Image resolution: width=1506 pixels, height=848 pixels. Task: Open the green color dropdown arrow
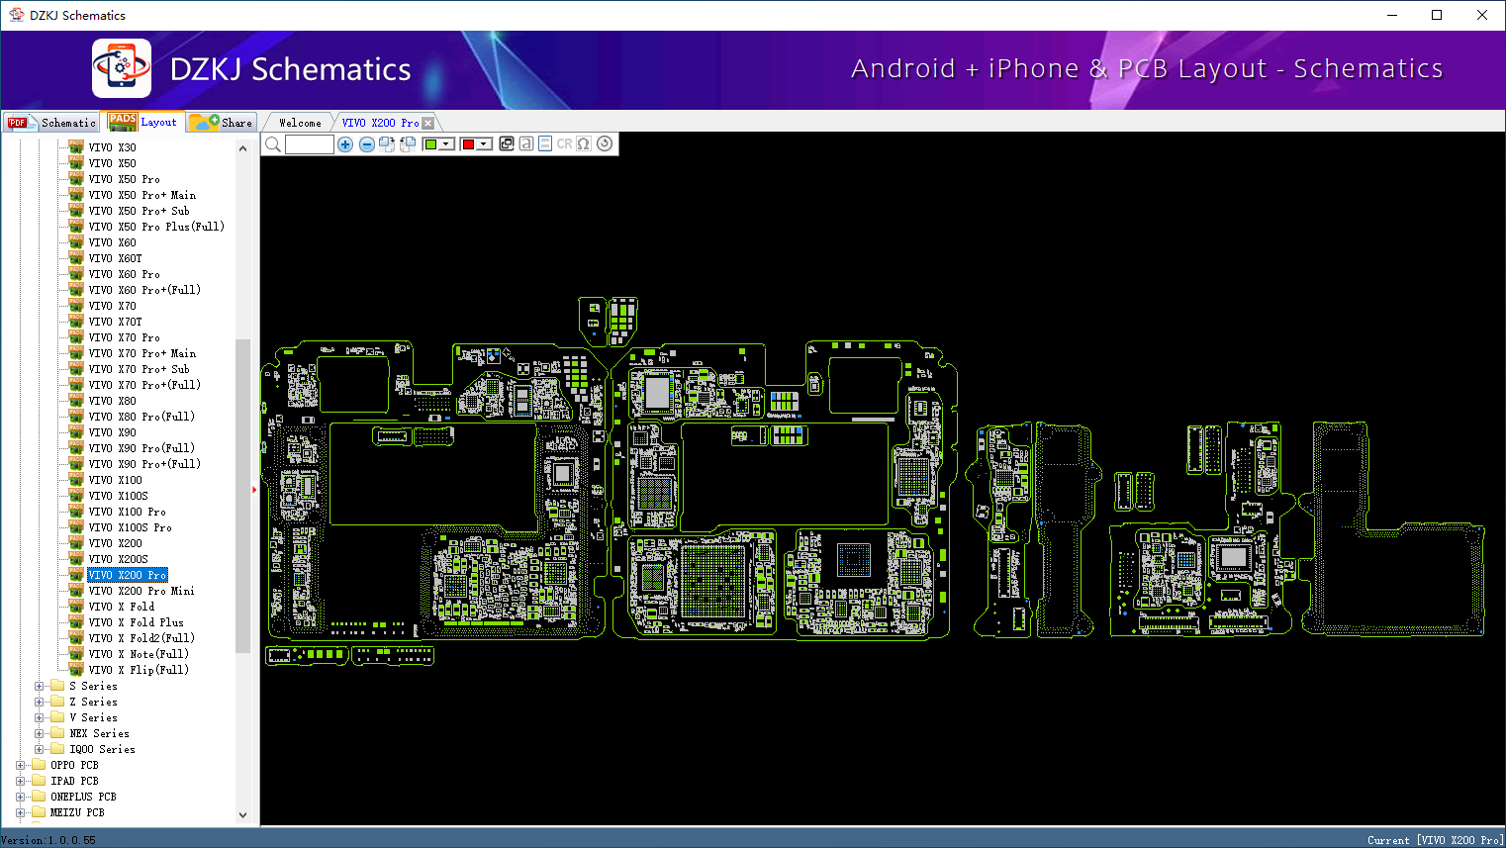pos(446,144)
